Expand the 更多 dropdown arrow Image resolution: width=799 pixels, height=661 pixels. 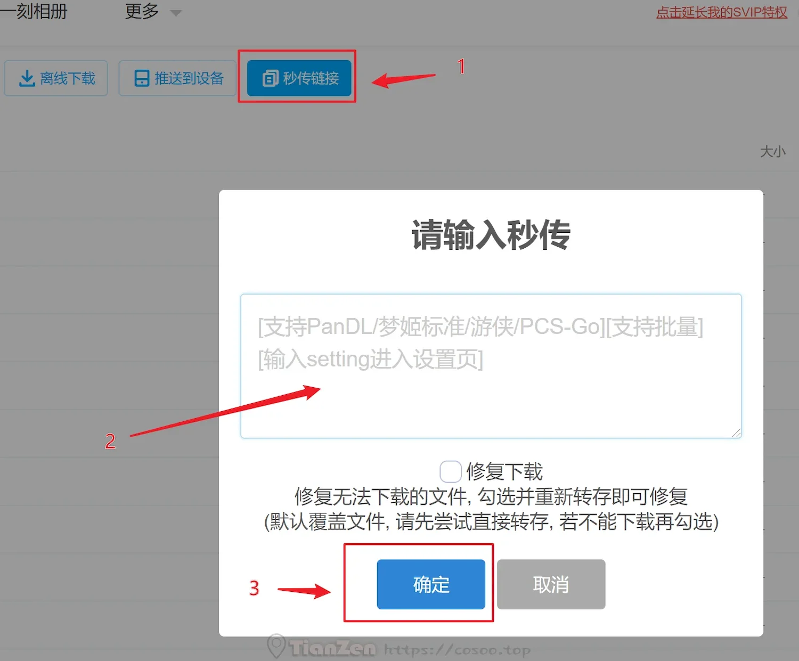[x=176, y=13]
